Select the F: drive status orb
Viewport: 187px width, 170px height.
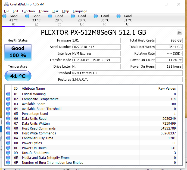click(x=96, y=16)
